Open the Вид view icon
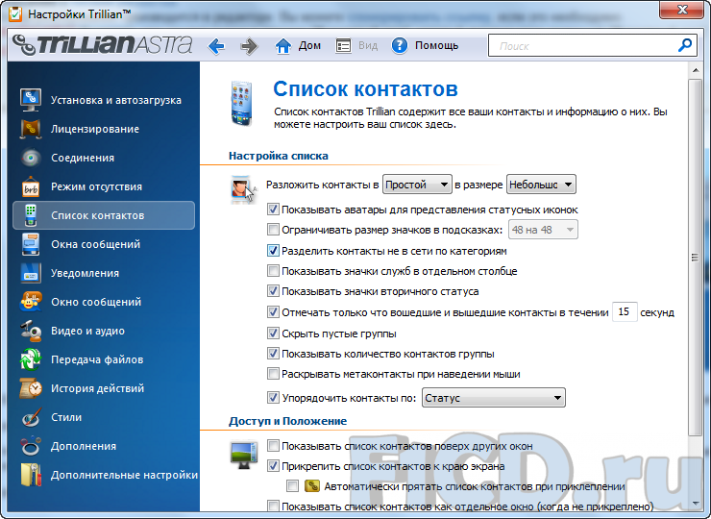The height and width of the screenshot is (519, 711). click(x=343, y=46)
